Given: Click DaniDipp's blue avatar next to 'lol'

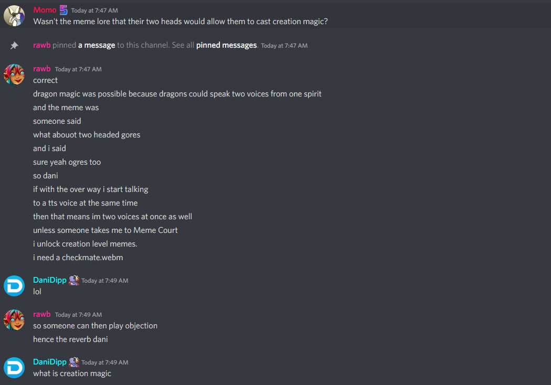Looking at the screenshot, I should tap(14, 286).
